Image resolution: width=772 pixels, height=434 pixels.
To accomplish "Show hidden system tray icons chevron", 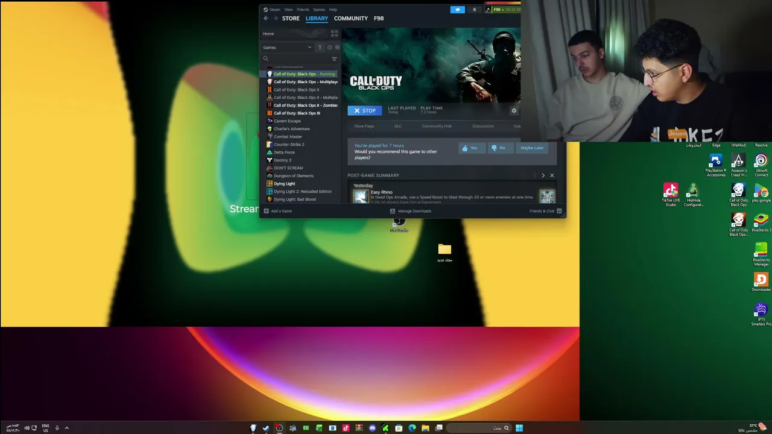I will [x=67, y=428].
